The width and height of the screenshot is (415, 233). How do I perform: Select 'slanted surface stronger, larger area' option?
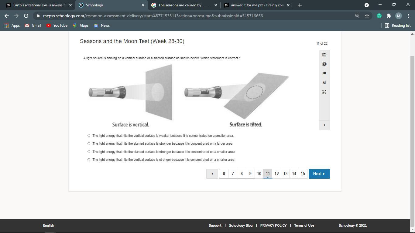(89, 144)
